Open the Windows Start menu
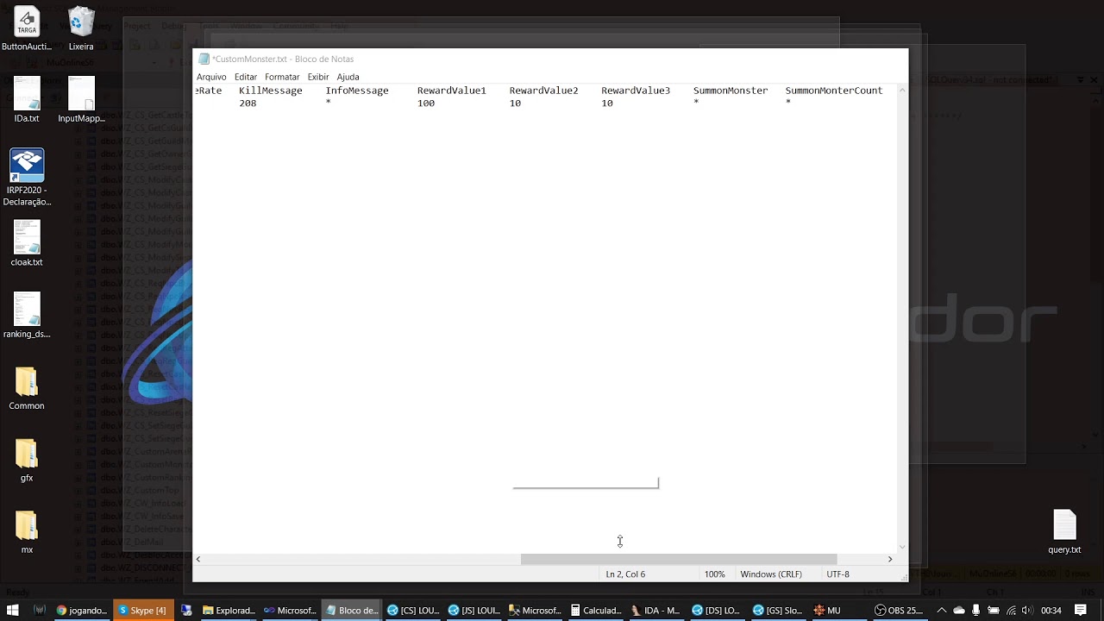Image resolution: width=1104 pixels, height=621 pixels. point(12,610)
